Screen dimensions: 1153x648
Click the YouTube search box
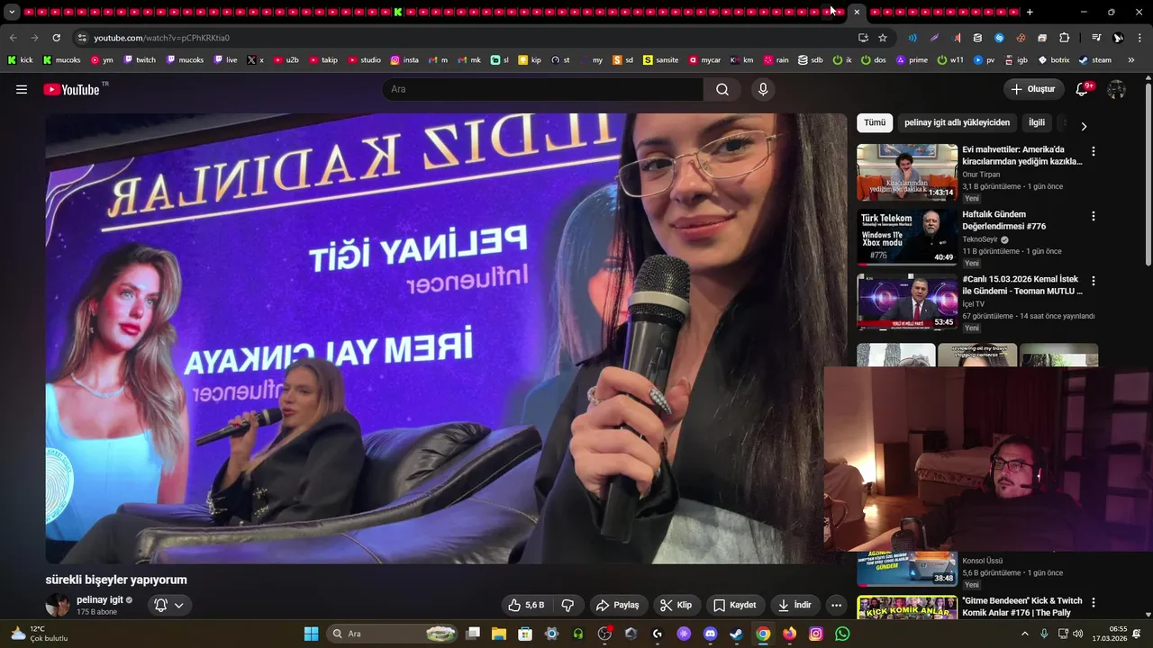pos(542,89)
